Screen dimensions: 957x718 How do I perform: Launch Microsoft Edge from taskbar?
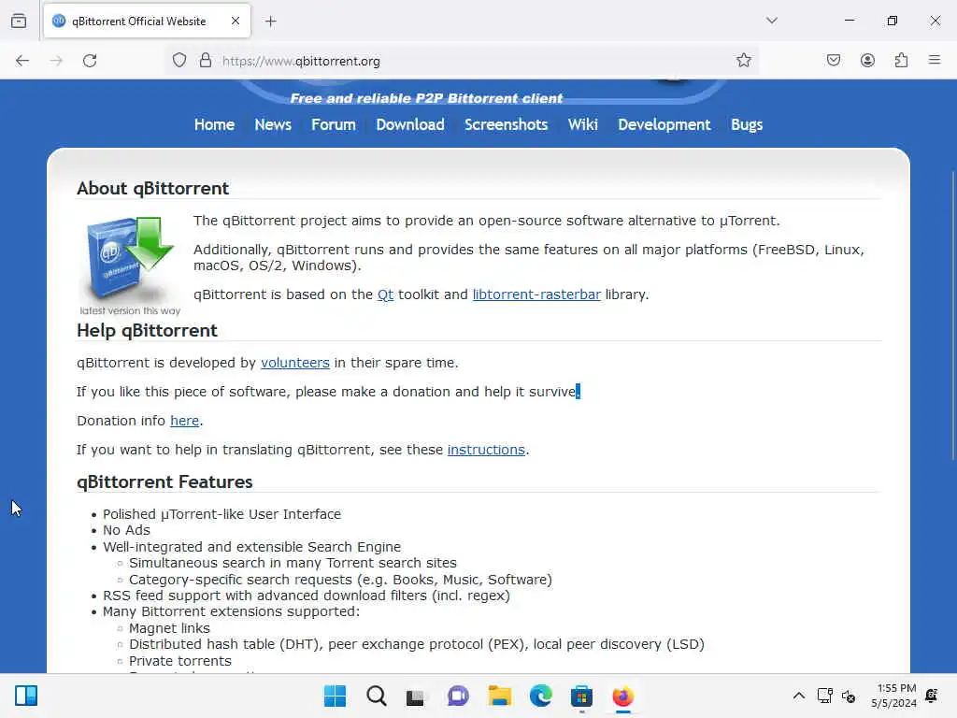(x=540, y=696)
